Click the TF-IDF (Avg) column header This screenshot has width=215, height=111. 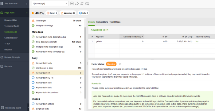(x=182, y=37)
